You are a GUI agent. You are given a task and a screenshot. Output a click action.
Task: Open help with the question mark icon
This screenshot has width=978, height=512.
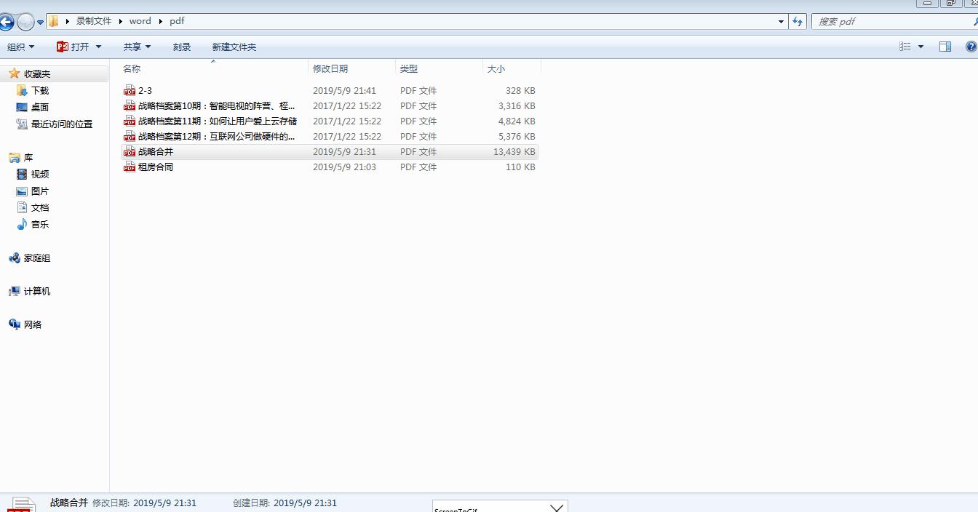click(971, 47)
